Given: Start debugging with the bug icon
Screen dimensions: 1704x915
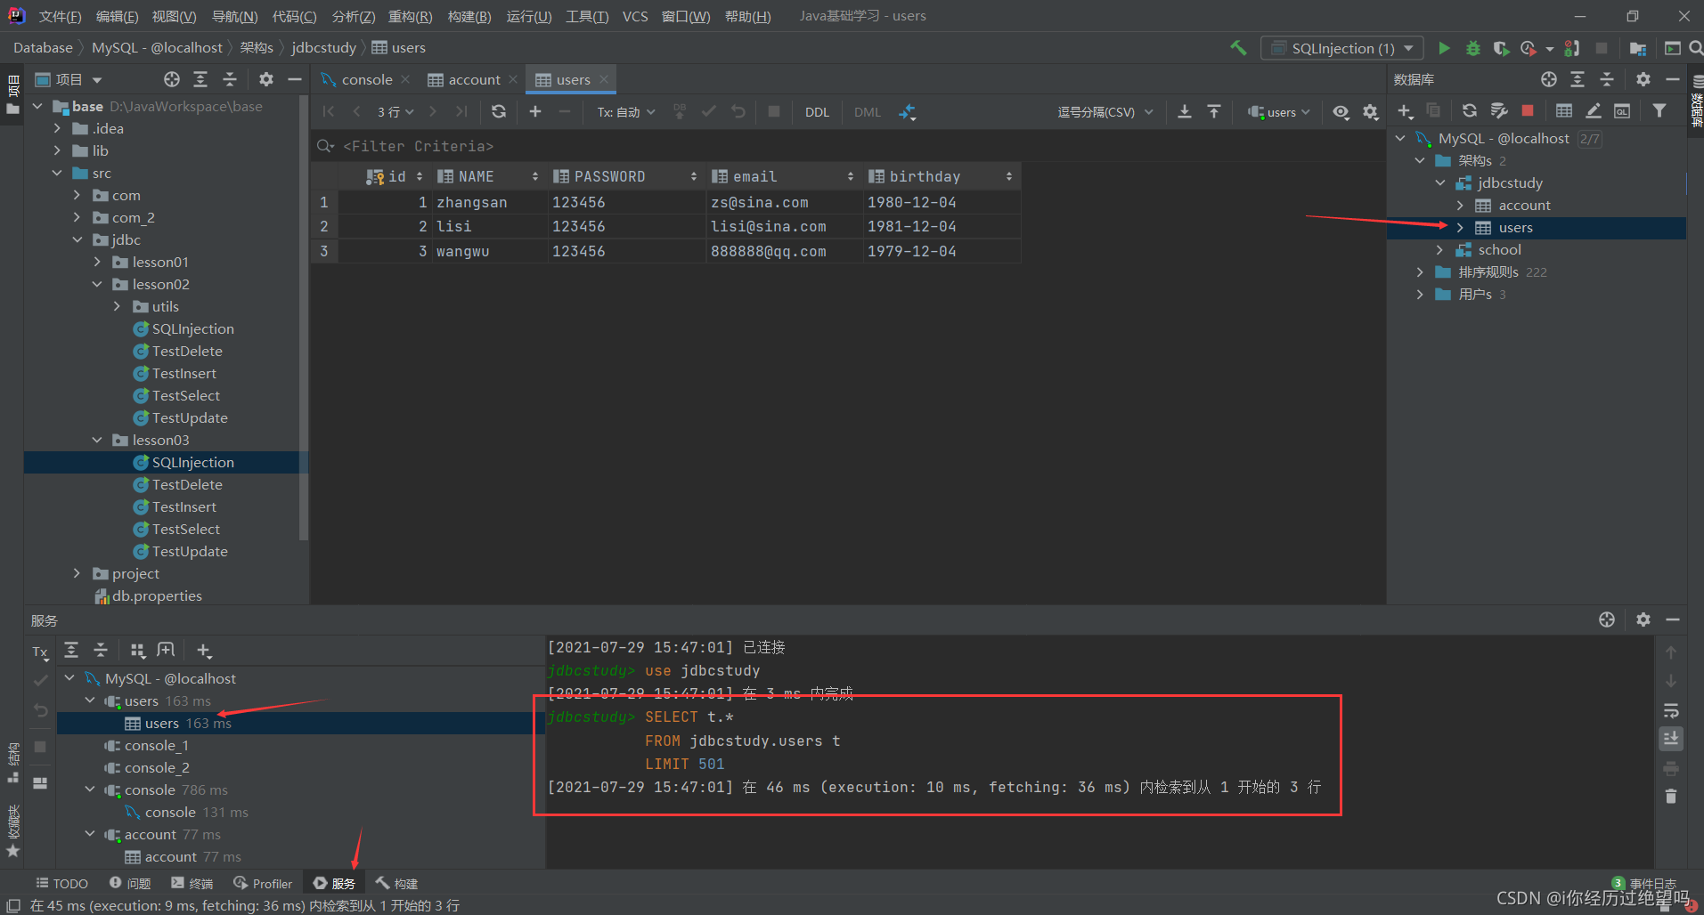Looking at the screenshot, I should tap(1473, 48).
